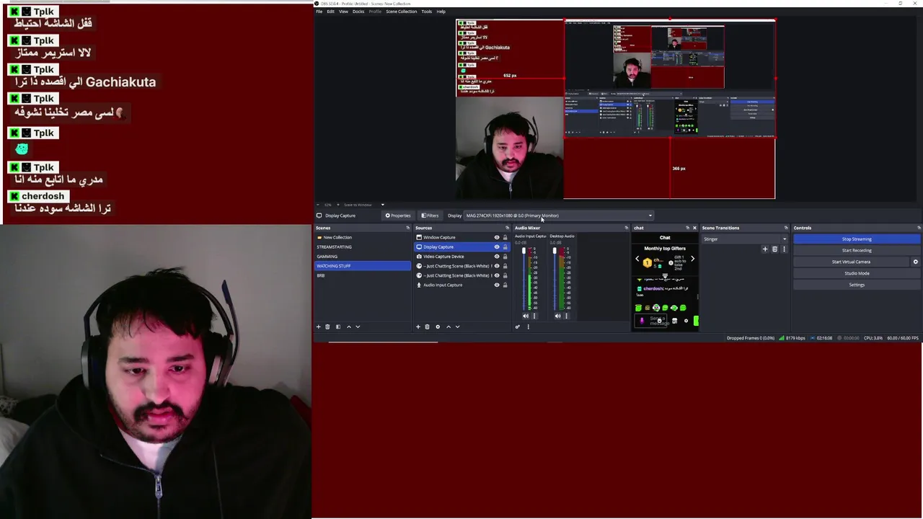Open the Docks menu
The image size is (923, 519).
(x=358, y=12)
